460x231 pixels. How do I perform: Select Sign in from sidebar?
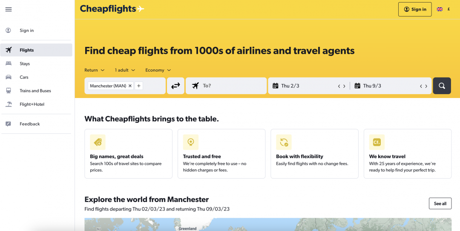[x=36, y=30]
